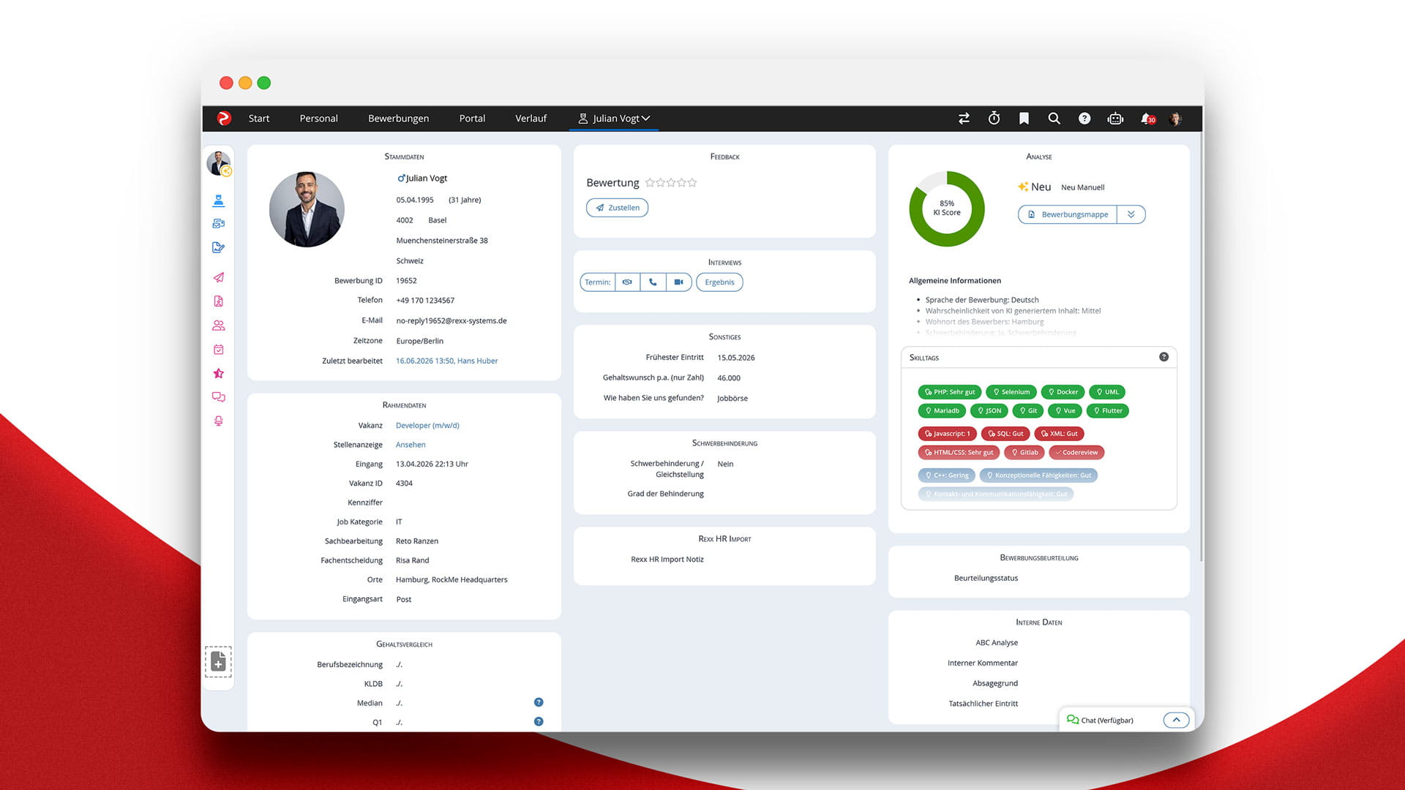Screen dimensions: 1405x790
Task: Schedule a phone interview via phone icon
Action: 653,282
